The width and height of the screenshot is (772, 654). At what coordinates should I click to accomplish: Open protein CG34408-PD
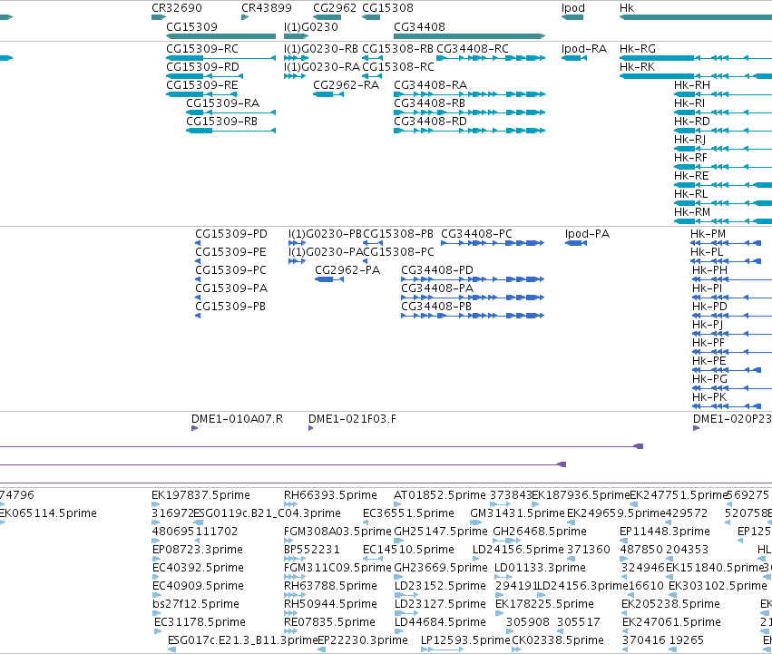(x=473, y=279)
